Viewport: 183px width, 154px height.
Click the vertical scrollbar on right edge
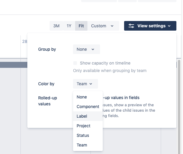click(179, 107)
